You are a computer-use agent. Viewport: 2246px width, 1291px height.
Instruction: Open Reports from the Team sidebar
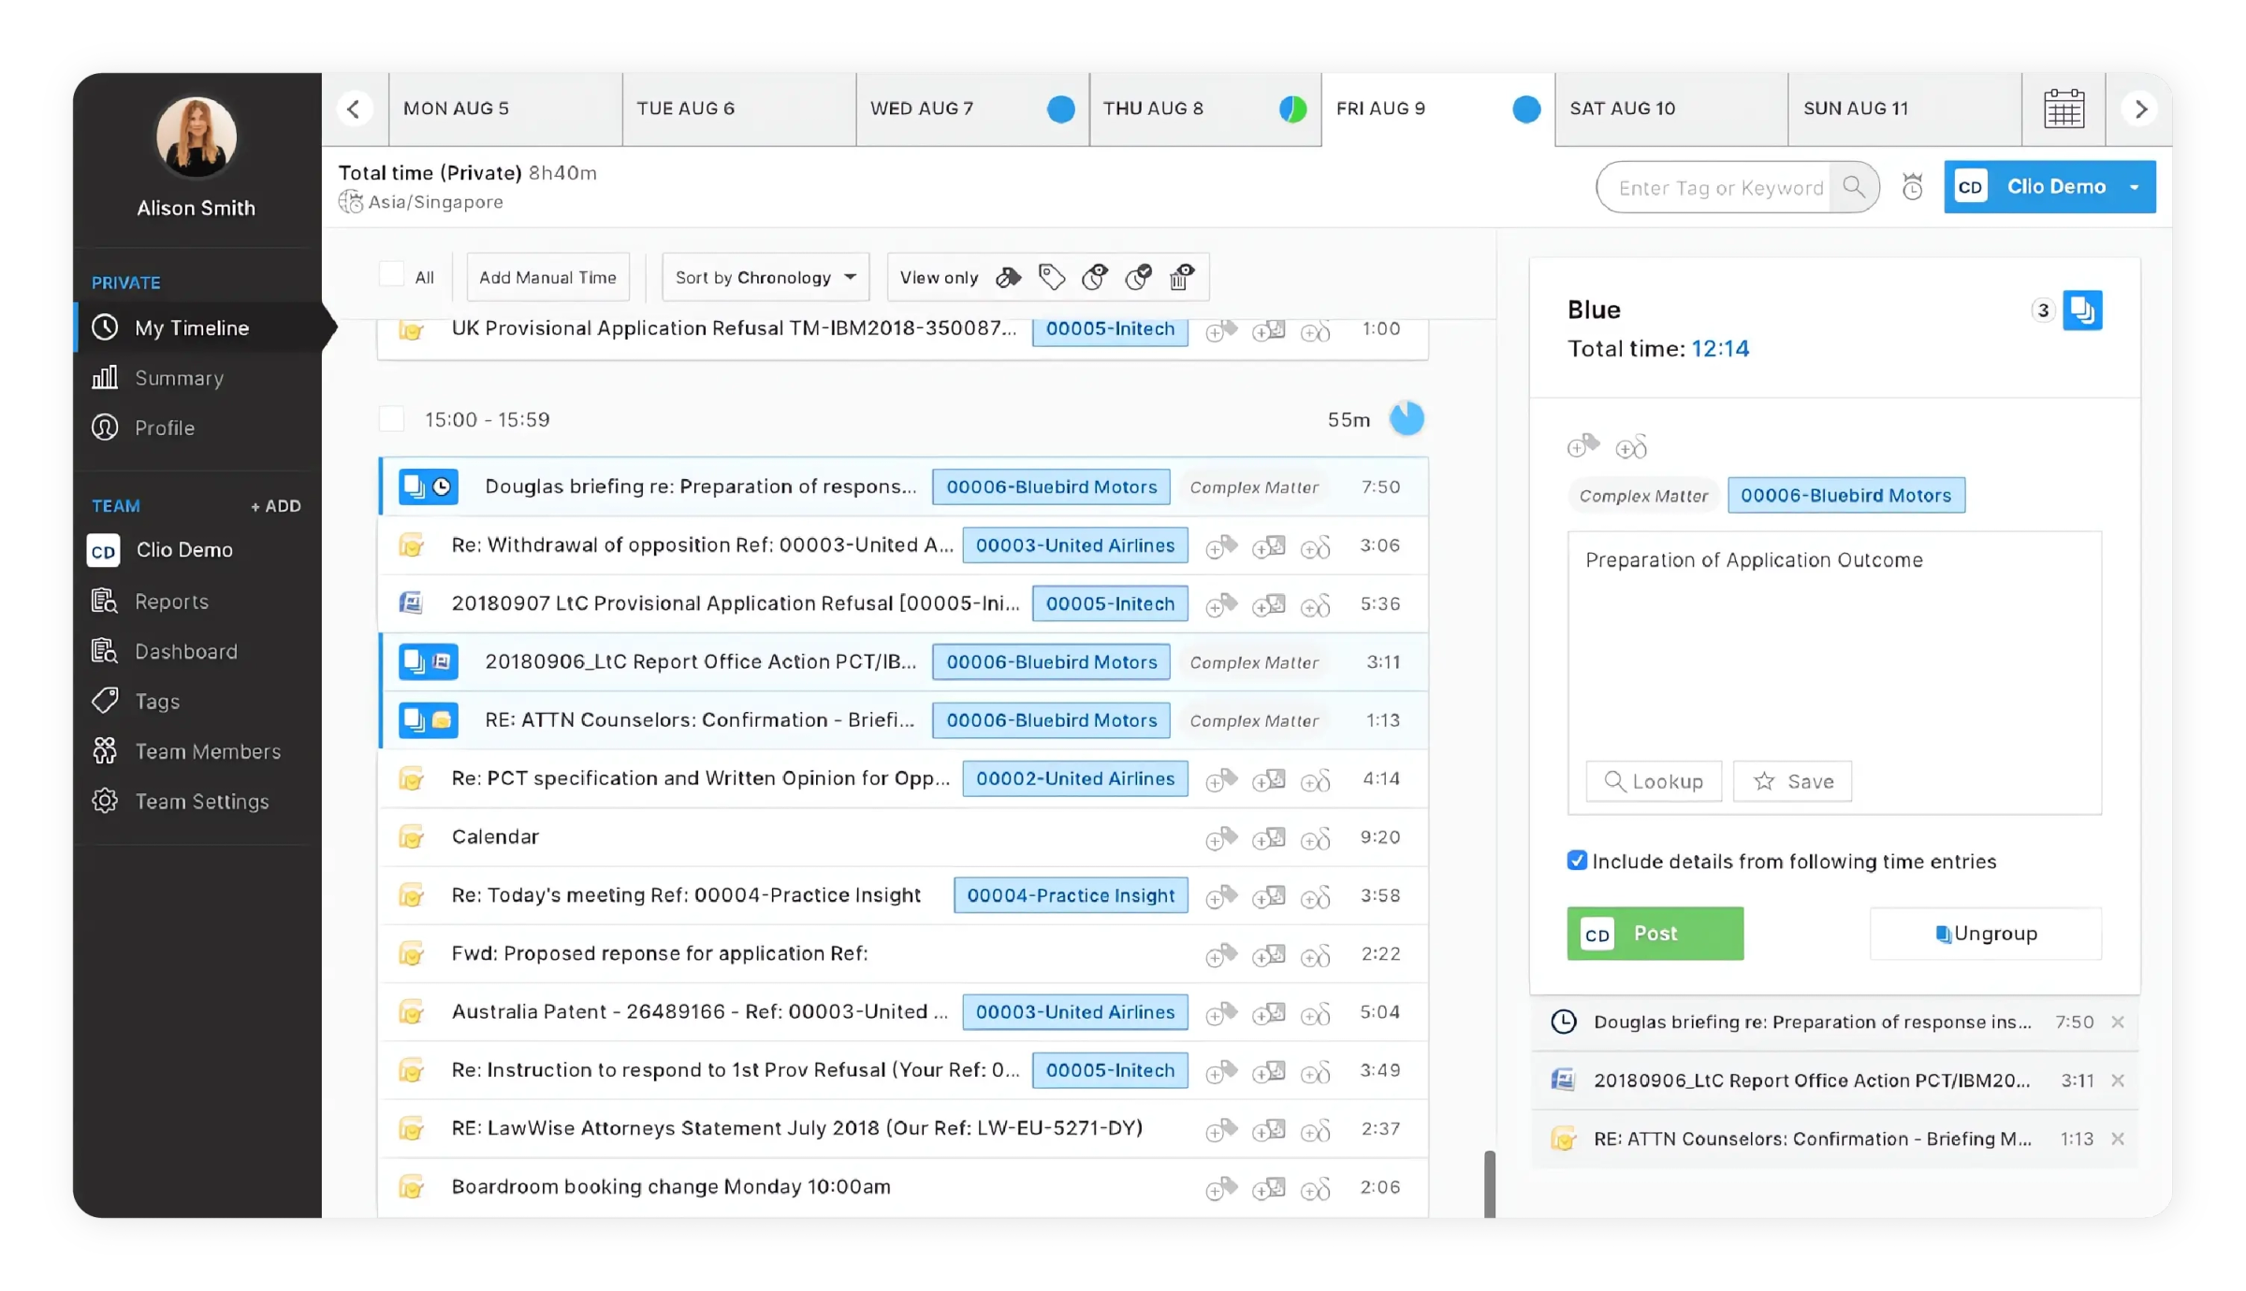pos(174,602)
